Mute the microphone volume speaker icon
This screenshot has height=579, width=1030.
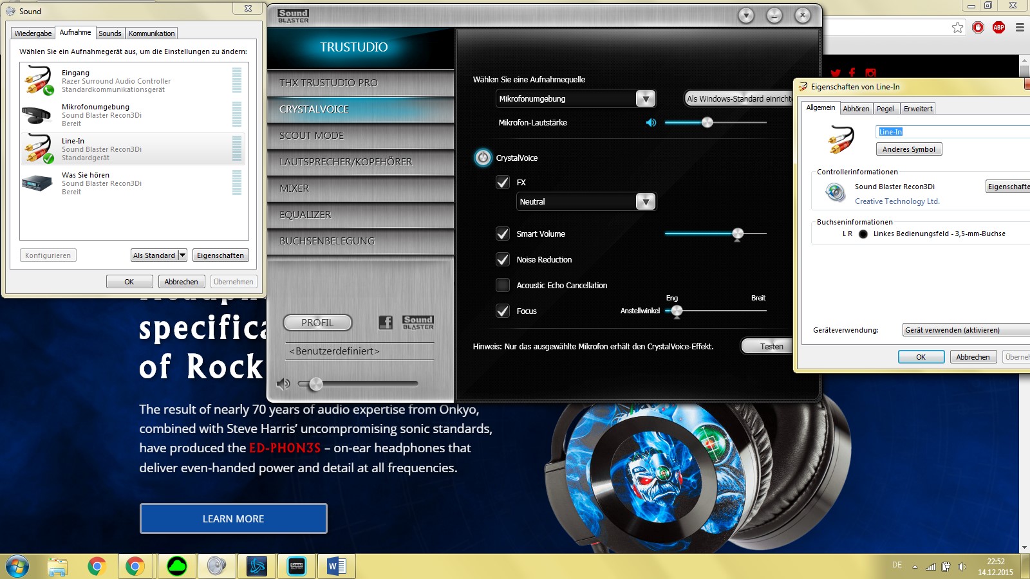pyautogui.click(x=651, y=123)
